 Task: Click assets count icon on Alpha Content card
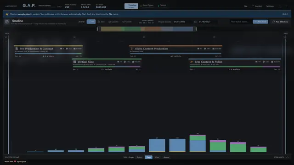198,49
